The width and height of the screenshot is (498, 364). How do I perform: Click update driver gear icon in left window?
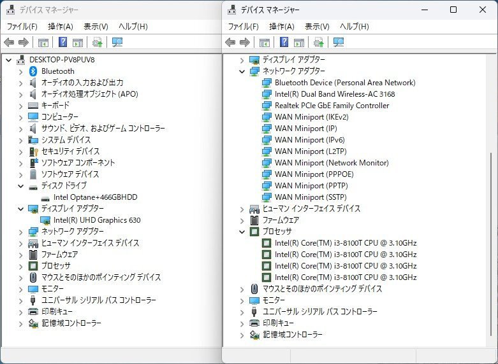click(97, 42)
